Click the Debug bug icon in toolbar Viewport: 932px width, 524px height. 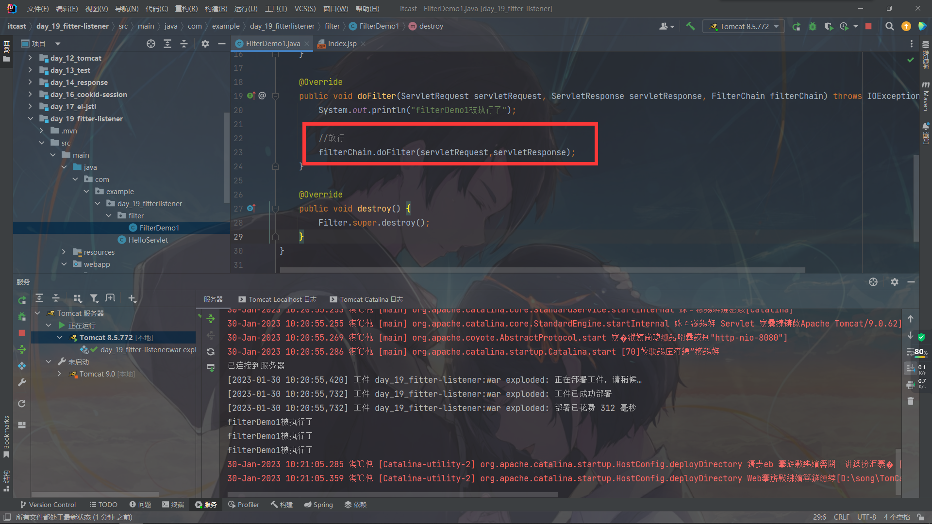coord(812,26)
